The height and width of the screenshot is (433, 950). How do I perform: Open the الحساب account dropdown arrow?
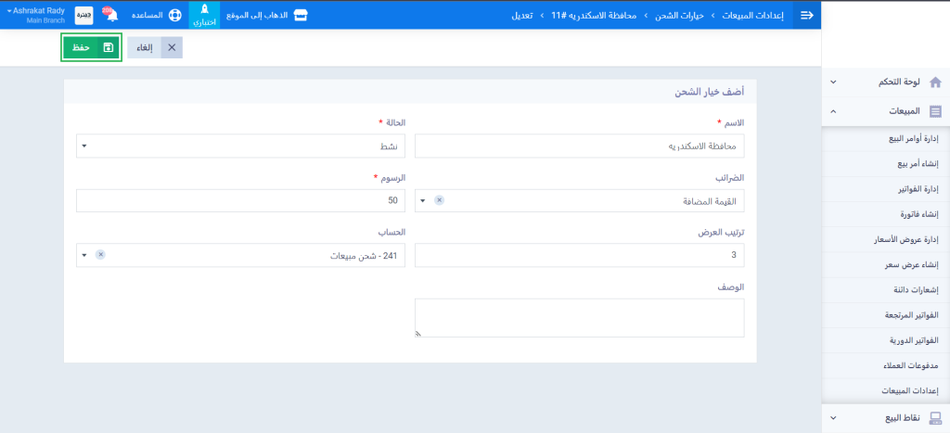coord(84,255)
